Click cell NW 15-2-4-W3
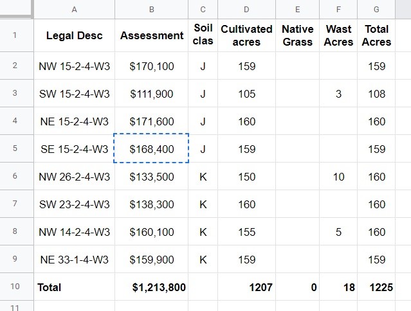This screenshot has width=411, height=311. tap(74, 66)
